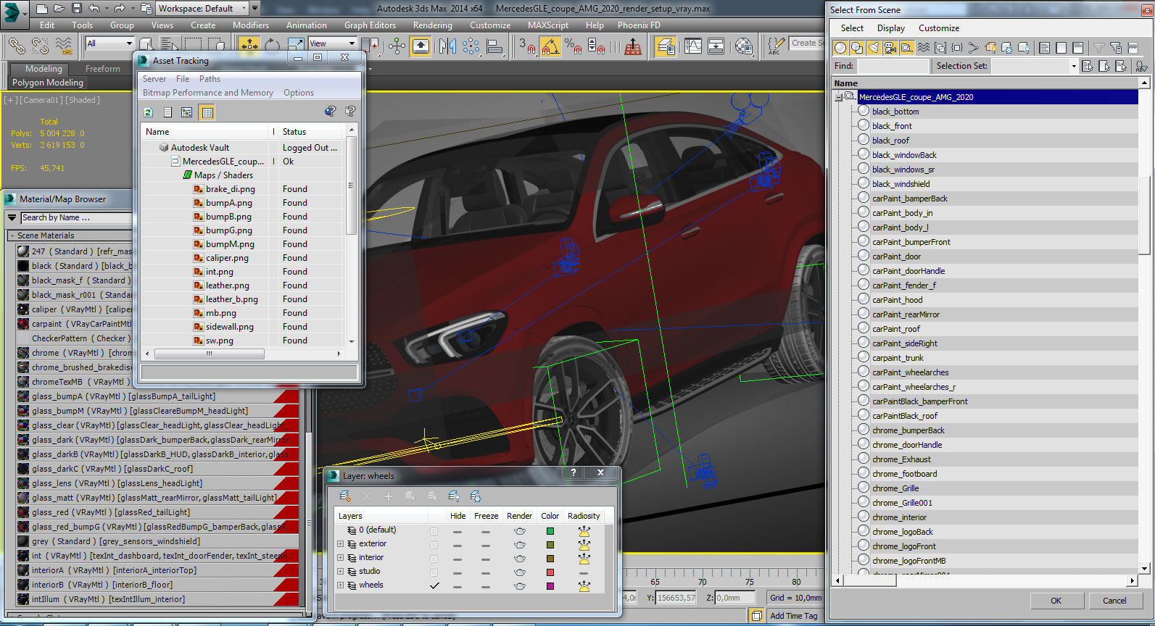Toggle render teapot for wheels layer

(x=520, y=586)
